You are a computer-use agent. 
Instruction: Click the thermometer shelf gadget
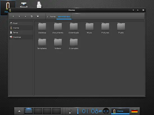[78, 111]
